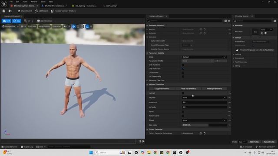Click the old body value field
The image size is (278, 156).
[204, 107]
